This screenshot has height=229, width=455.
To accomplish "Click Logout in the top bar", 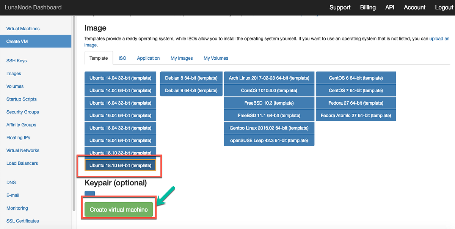I will [x=444, y=7].
